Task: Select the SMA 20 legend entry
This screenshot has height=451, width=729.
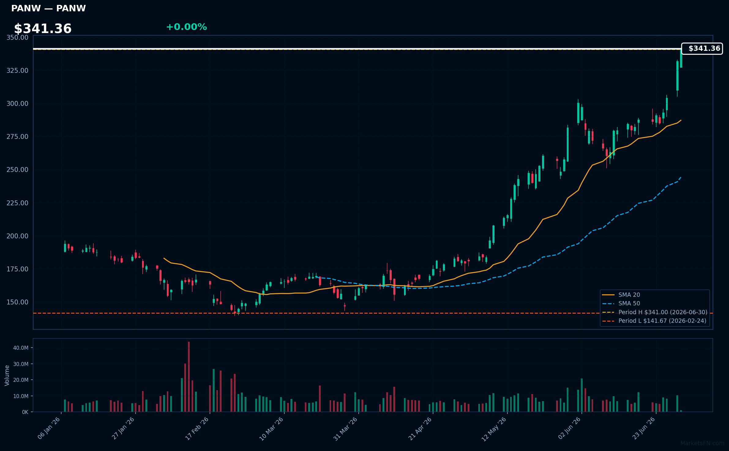Action: pos(621,295)
